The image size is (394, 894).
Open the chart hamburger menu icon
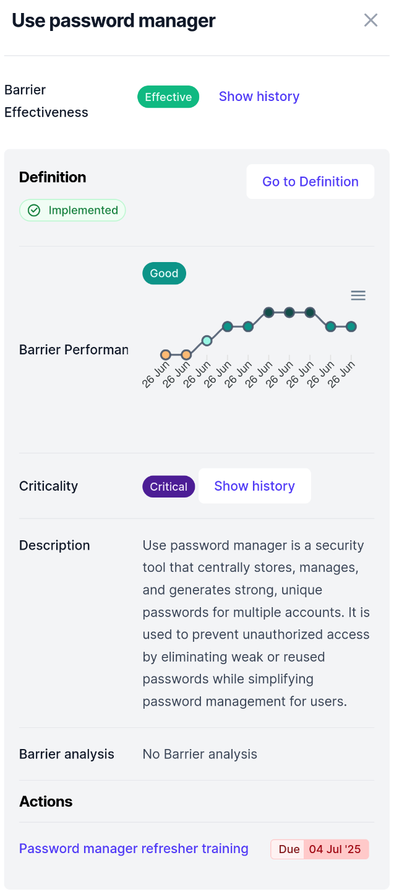358,296
